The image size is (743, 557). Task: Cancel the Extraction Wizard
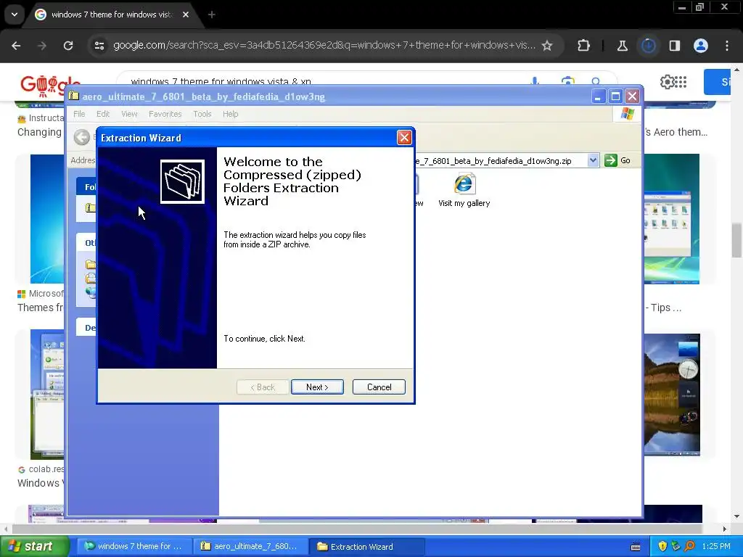click(x=379, y=387)
